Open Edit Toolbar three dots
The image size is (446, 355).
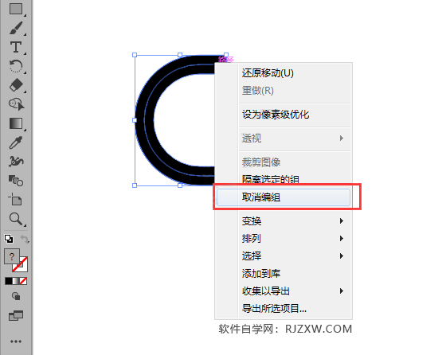[x=16, y=341]
